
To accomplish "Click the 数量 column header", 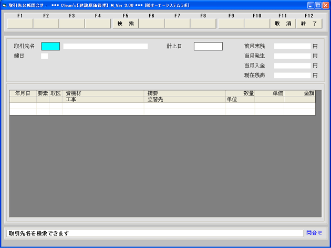I will (240, 93).
